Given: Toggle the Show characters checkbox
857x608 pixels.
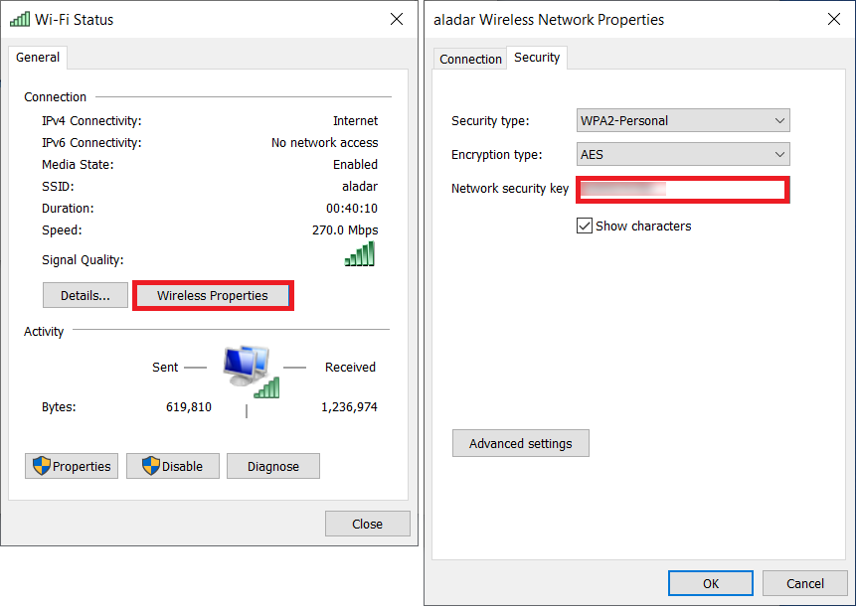Looking at the screenshot, I should click(585, 226).
